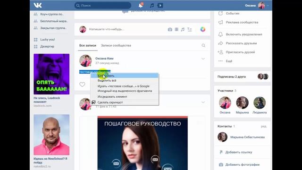Click the megaphone icon for Реклама сообщества

pyautogui.click(x=220, y=22)
